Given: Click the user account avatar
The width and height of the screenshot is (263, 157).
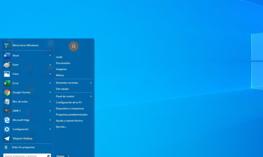Looking at the screenshot, I should tap(74, 46).
